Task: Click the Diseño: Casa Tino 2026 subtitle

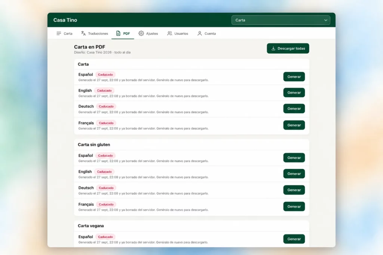Action: click(x=102, y=52)
